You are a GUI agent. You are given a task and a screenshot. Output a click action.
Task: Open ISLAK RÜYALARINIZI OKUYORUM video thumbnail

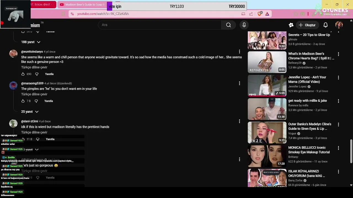267,178
